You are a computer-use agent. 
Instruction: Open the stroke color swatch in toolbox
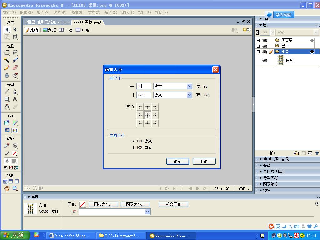point(14,153)
